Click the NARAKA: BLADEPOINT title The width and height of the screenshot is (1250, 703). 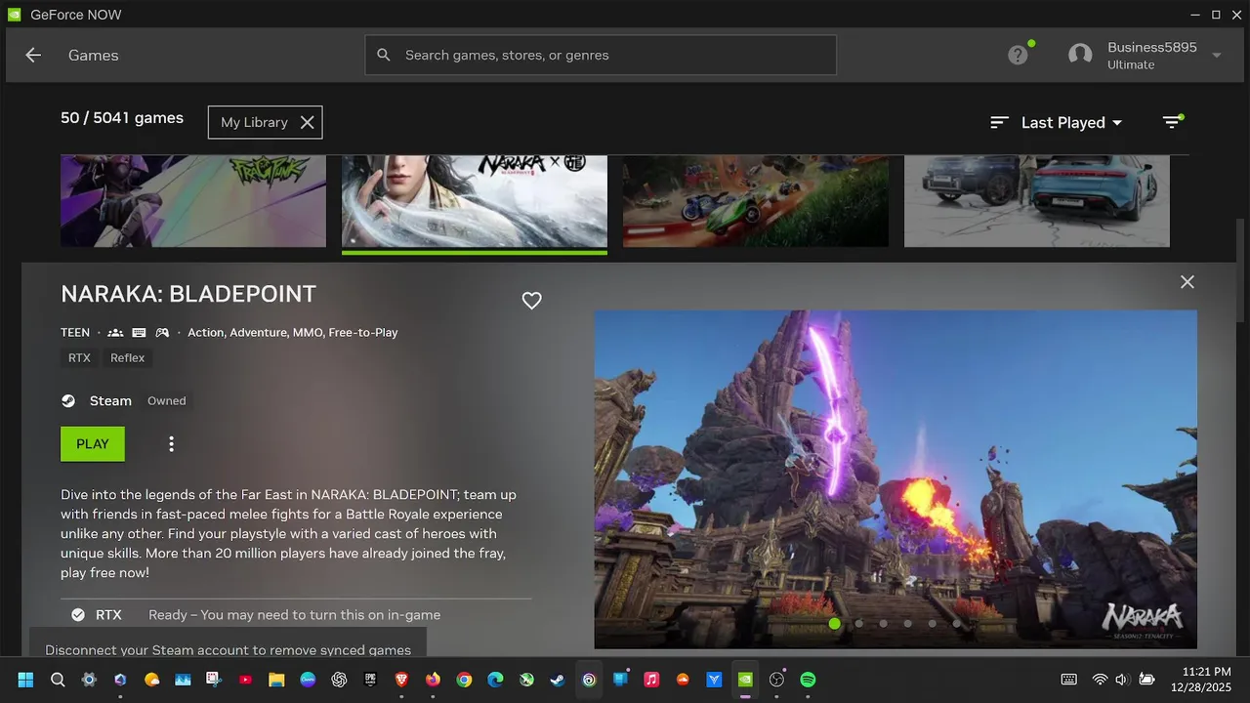pos(188,294)
